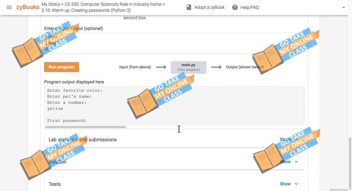Click the page's vertical scrollbar
The height and width of the screenshot is (191, 352).
tap(350, 153)
